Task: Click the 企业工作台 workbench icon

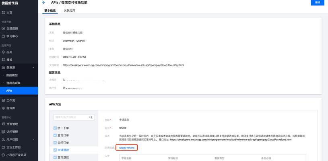Action: 3,147
